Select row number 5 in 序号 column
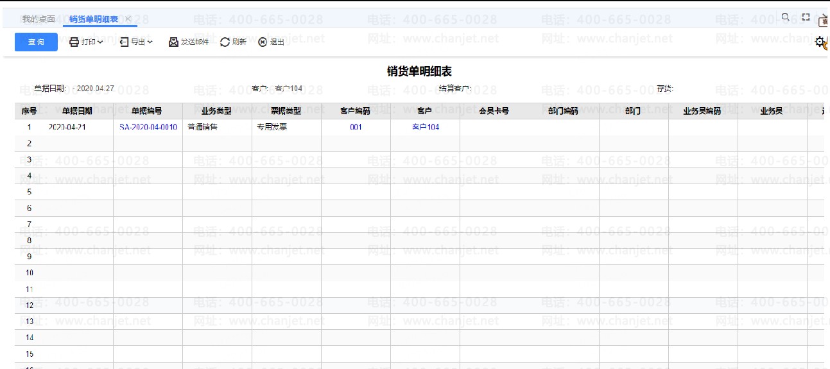This screenshot has width=830, height=369. (29, 192)
